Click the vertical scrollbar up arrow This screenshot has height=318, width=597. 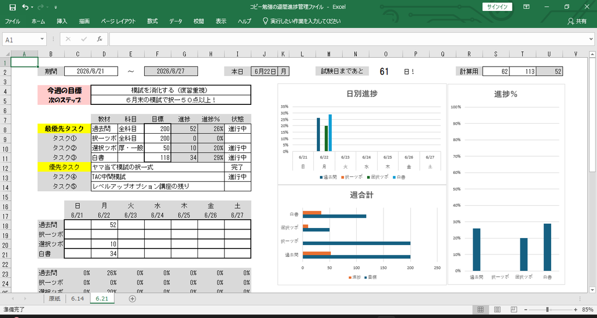tap(593, 54)
